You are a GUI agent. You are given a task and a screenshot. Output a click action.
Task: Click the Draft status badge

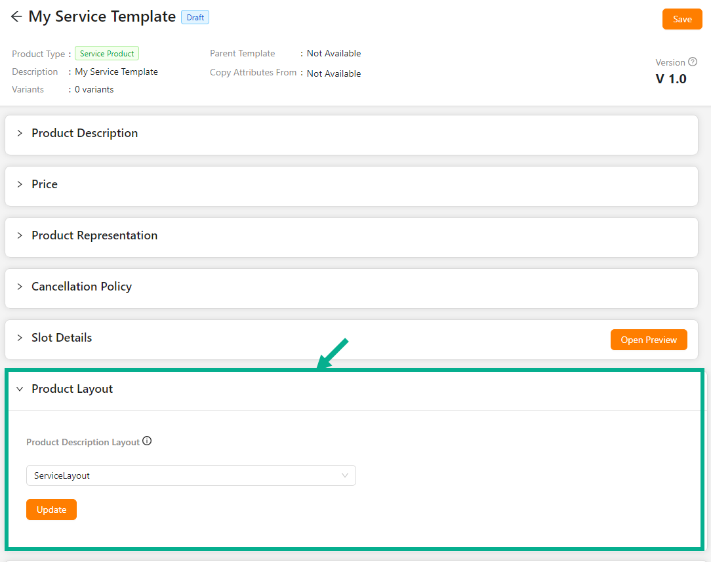(195, 18)
